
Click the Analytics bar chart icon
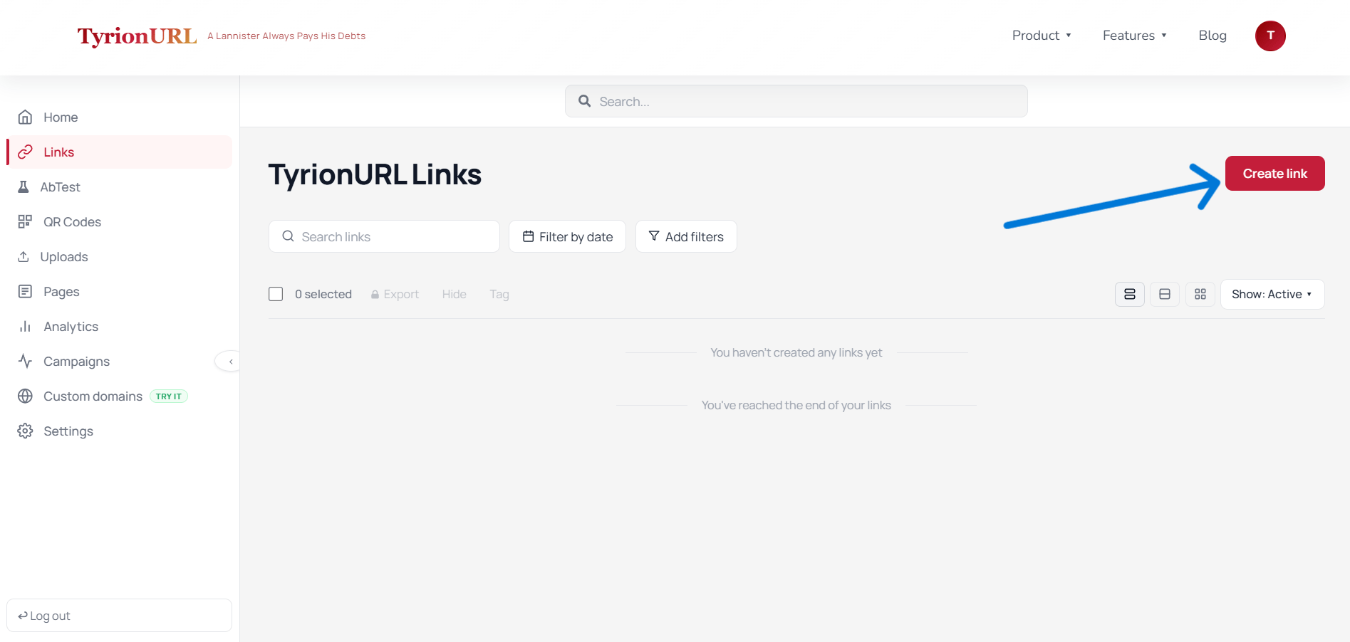(25, 326)
